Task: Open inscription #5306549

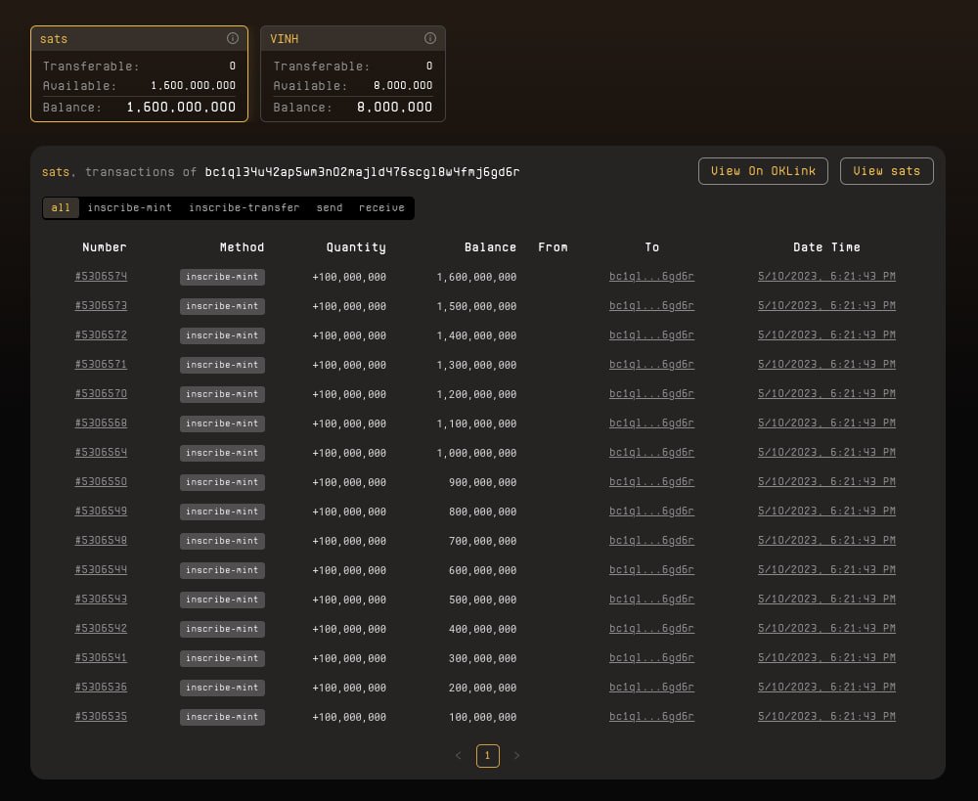Action: tap(101, 511)
